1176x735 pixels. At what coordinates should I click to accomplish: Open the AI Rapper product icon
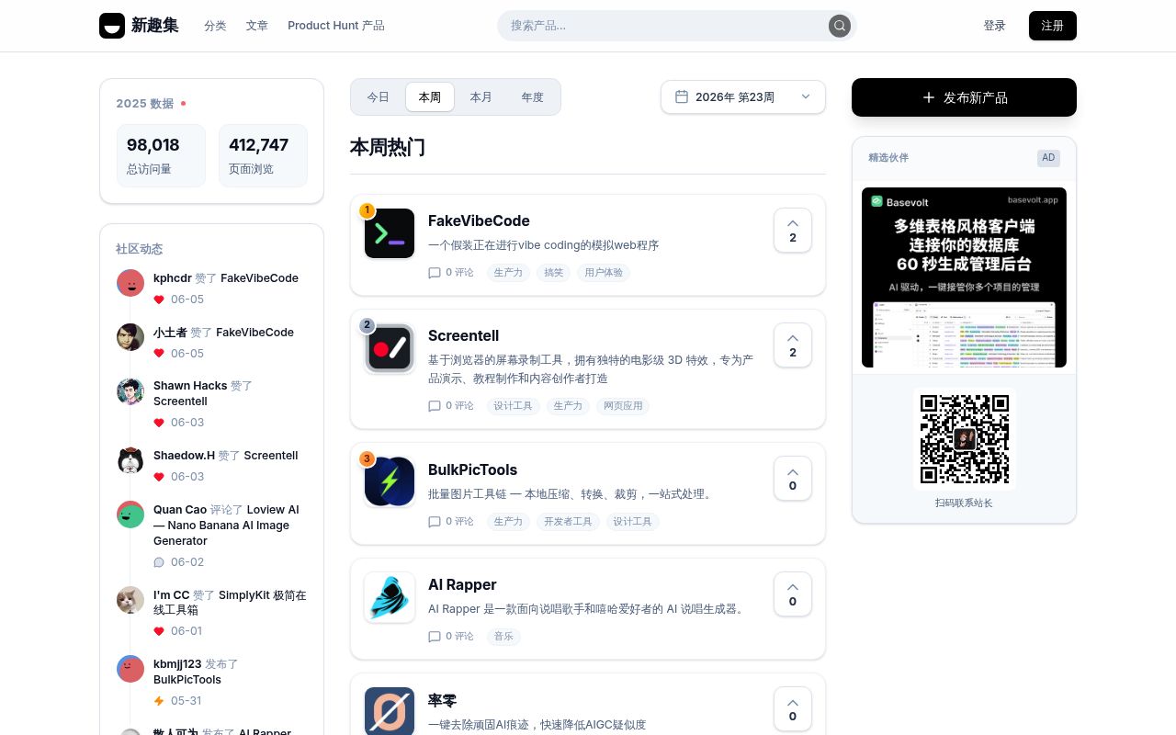(x=390, y=597)
